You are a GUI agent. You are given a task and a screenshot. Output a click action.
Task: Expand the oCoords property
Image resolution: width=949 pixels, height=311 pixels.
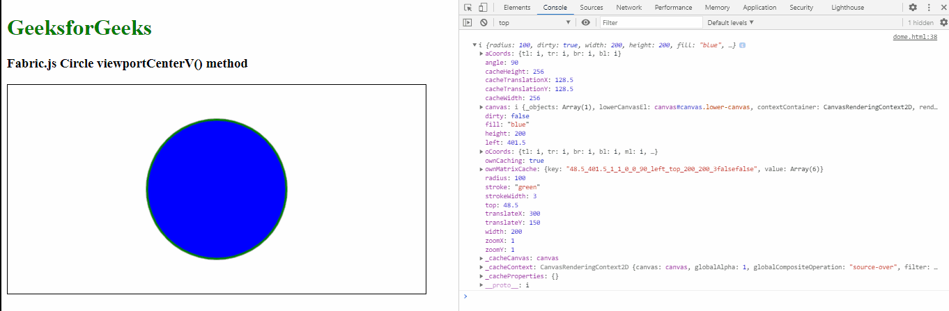tap(481, 152)
